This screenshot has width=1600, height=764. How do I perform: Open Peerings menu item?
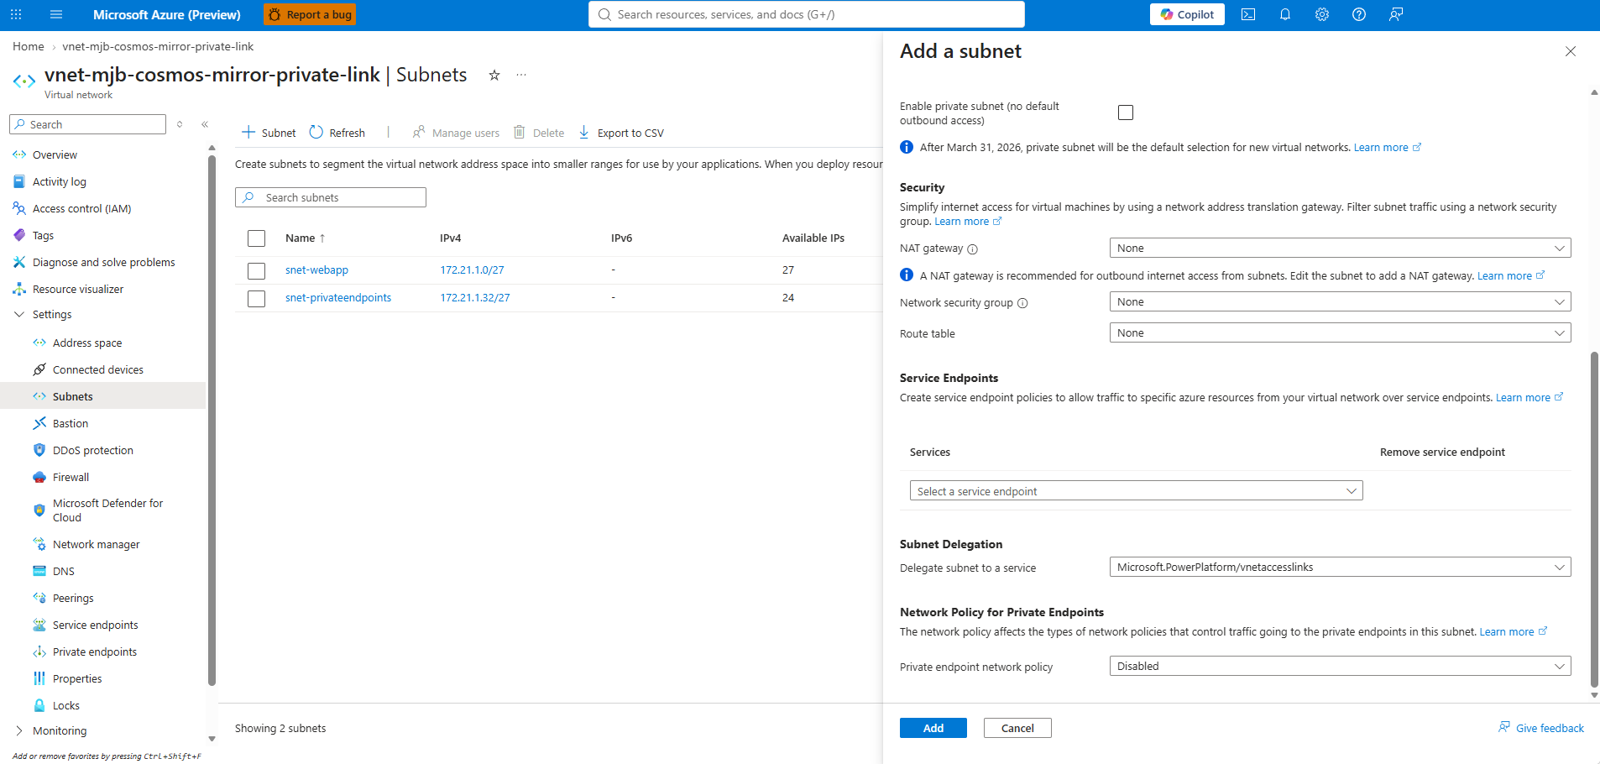tap(73, 598)
